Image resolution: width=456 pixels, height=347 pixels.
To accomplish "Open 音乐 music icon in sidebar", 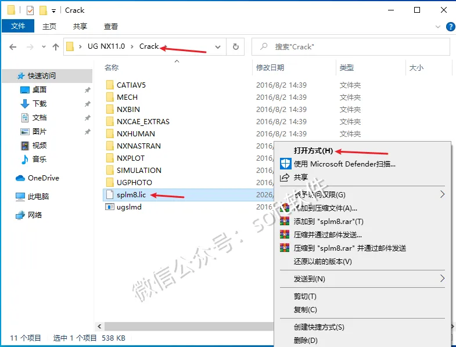I will (25, 159).
